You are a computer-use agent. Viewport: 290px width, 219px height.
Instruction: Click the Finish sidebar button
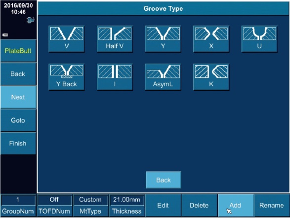18,144
